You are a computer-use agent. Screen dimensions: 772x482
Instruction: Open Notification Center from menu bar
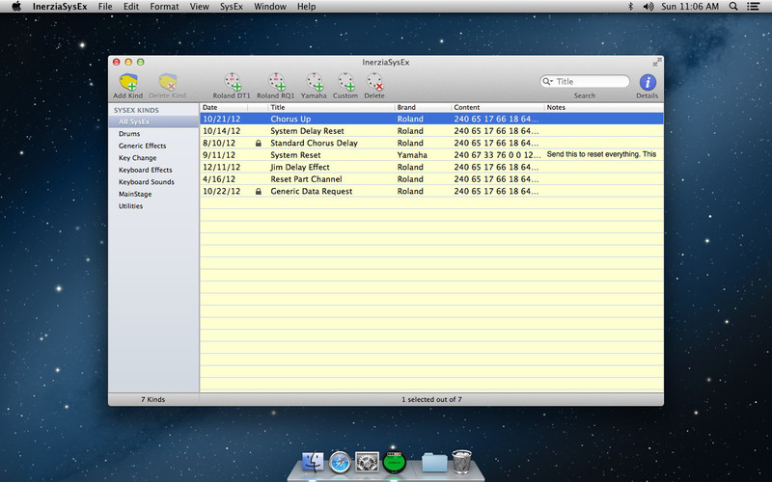[753, 7]
